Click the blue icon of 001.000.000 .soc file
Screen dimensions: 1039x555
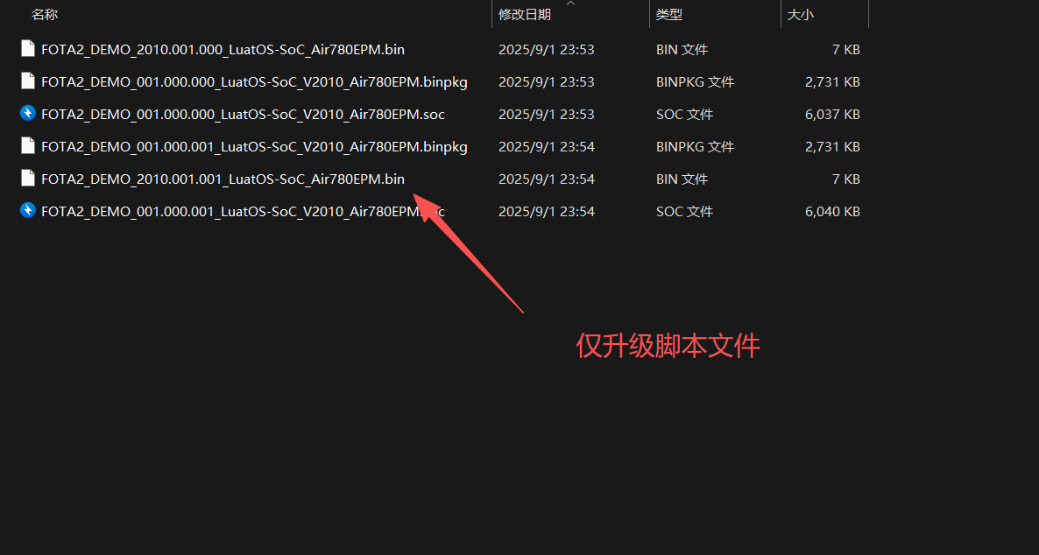(28, 114)
